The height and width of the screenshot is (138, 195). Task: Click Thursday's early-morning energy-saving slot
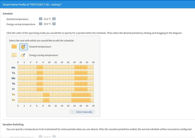tap(27, 84)
